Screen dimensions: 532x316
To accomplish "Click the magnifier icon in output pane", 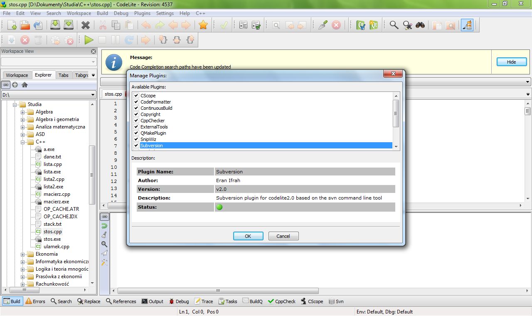I will coord(104,244).
